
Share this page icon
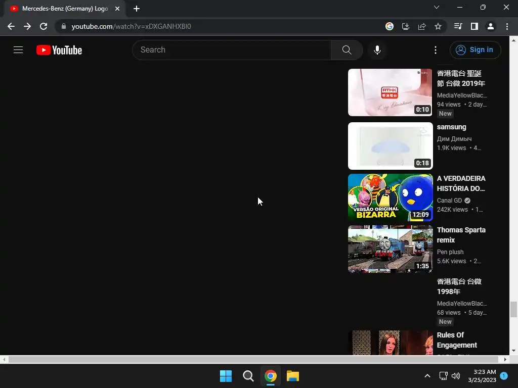pyautogui.click(x=422, y=26)
